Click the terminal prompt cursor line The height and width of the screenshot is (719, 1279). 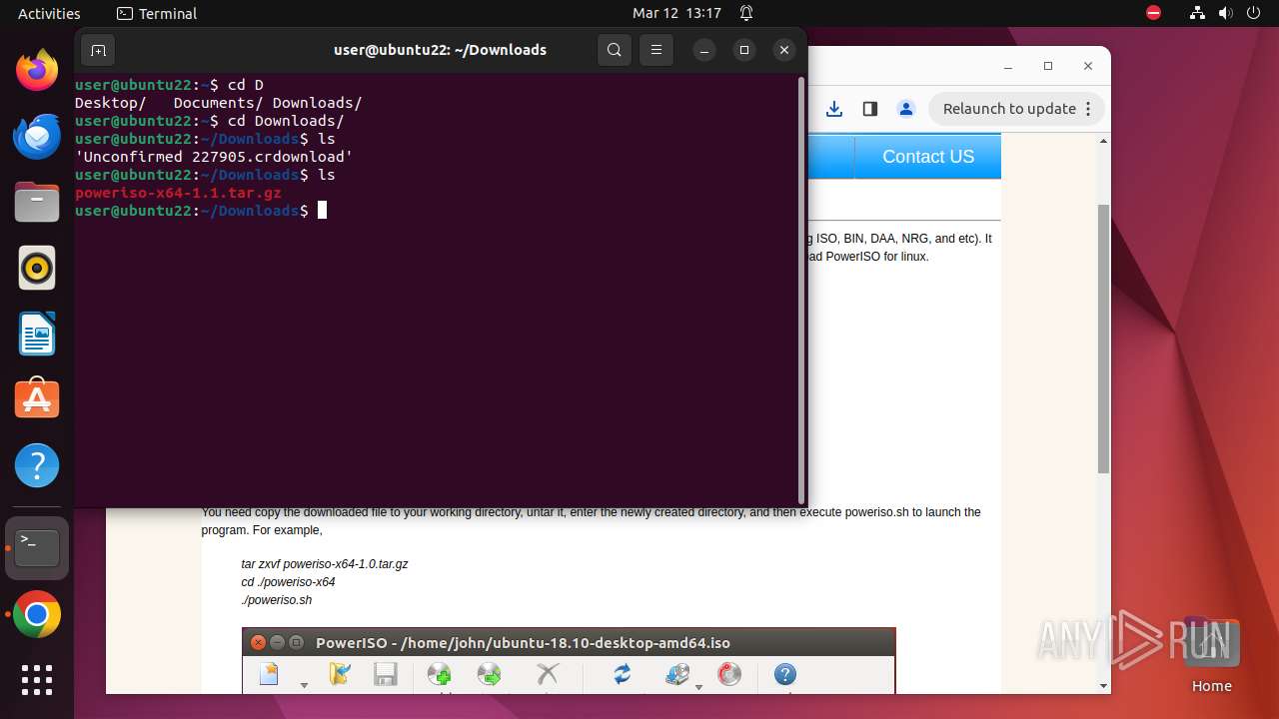pyautogui.click(x=201, y=211)
